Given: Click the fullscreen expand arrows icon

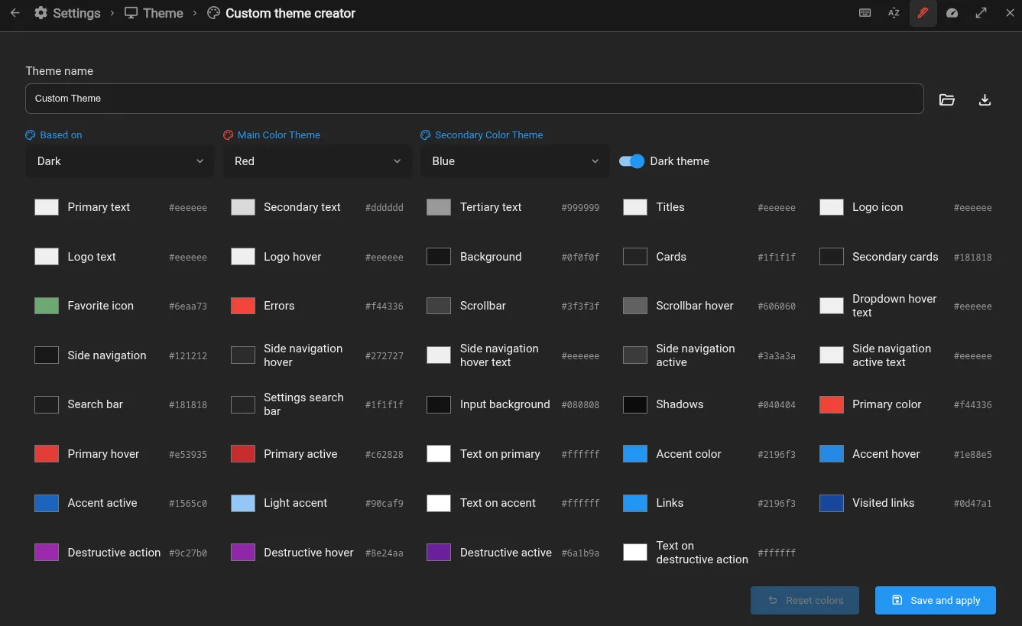Looking at the screenshot, I should tap(981, 13).
